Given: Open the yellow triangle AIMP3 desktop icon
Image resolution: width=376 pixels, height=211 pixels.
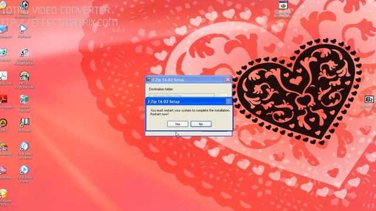Looking at the screenshot, I should point(4,125).
